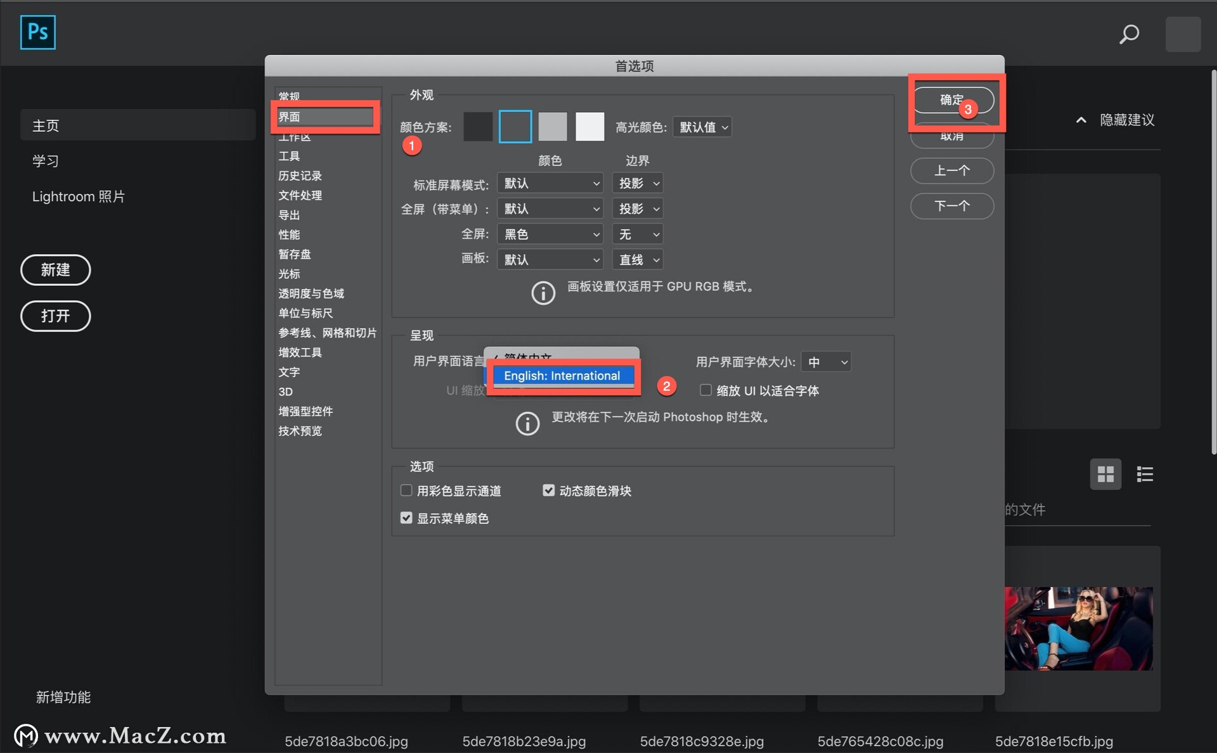Choose English: International language option
Viewport: 1217px width, 753px height.
click(562, 376)
